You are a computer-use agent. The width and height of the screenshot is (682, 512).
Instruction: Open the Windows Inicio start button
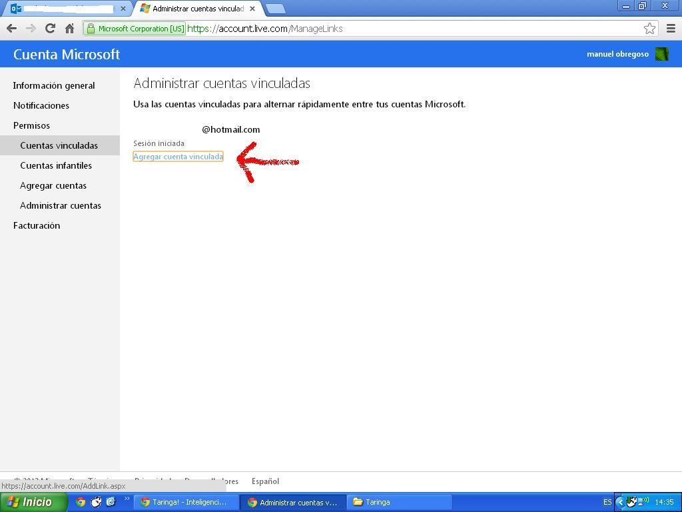pyautogui.click(x=33, y=502)
